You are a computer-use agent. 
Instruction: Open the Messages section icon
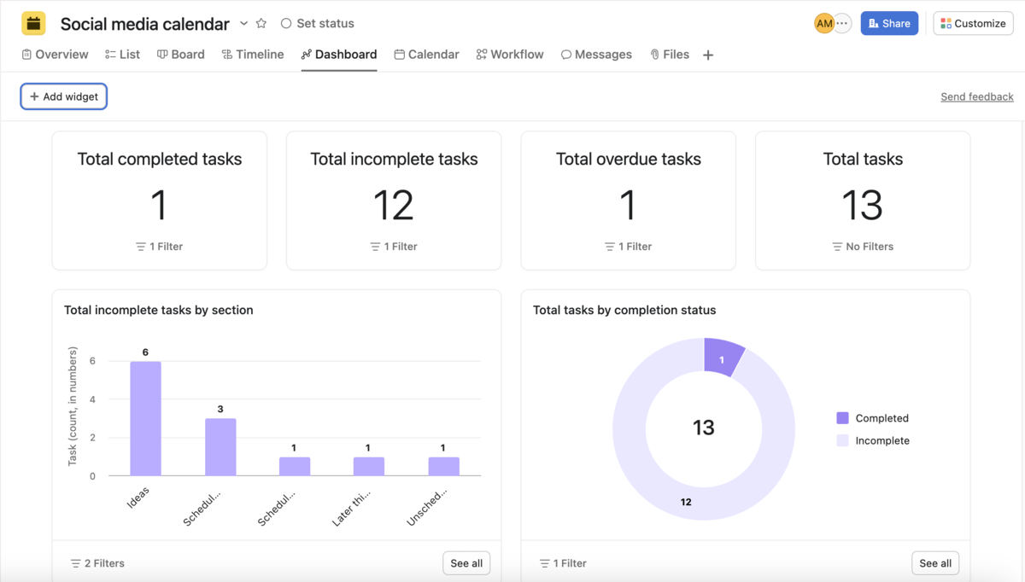tap(566, 54)
